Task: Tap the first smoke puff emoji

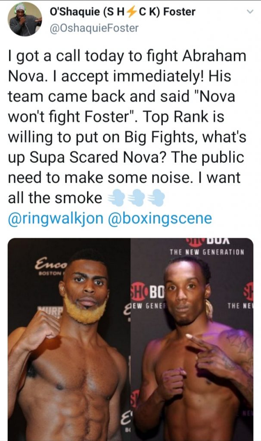Action: (116, 198)
